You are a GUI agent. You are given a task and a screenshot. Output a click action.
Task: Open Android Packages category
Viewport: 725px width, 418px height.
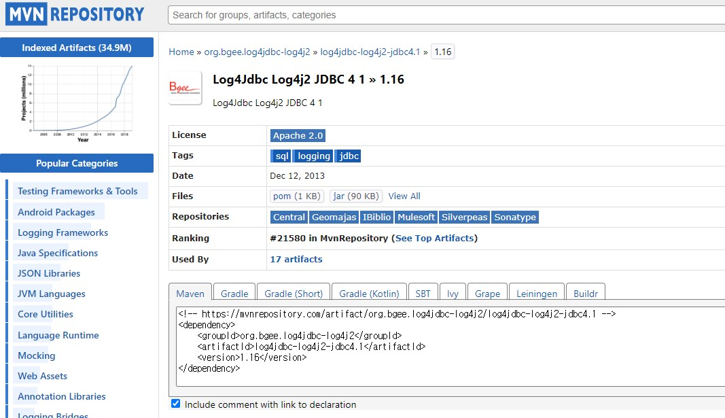coord(56,212)
